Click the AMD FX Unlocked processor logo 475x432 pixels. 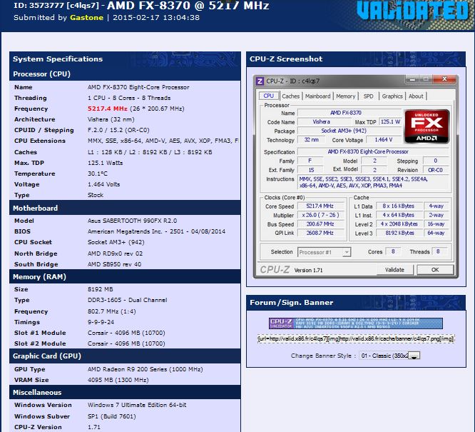click(427, 126)
